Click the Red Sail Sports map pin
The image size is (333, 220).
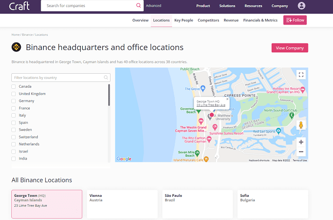(x=278, y=131)
